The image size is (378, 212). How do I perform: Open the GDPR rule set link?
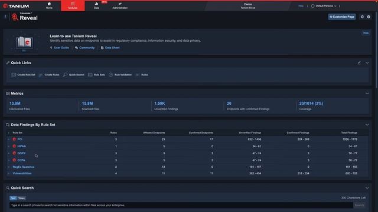point(21,153)
